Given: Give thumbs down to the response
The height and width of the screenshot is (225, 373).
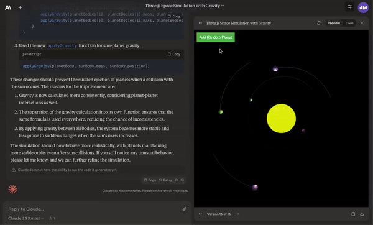Looking at the screenshot, I should [x=182, y=180].
